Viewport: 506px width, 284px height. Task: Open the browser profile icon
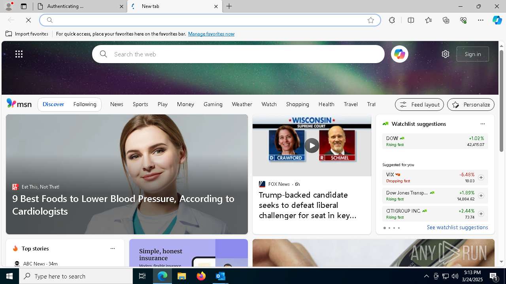[8, 6]
